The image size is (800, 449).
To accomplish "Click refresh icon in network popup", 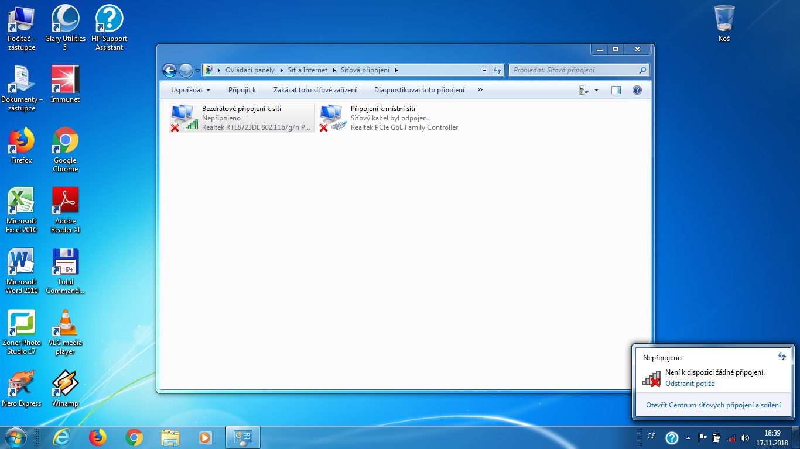I will 781,356.
